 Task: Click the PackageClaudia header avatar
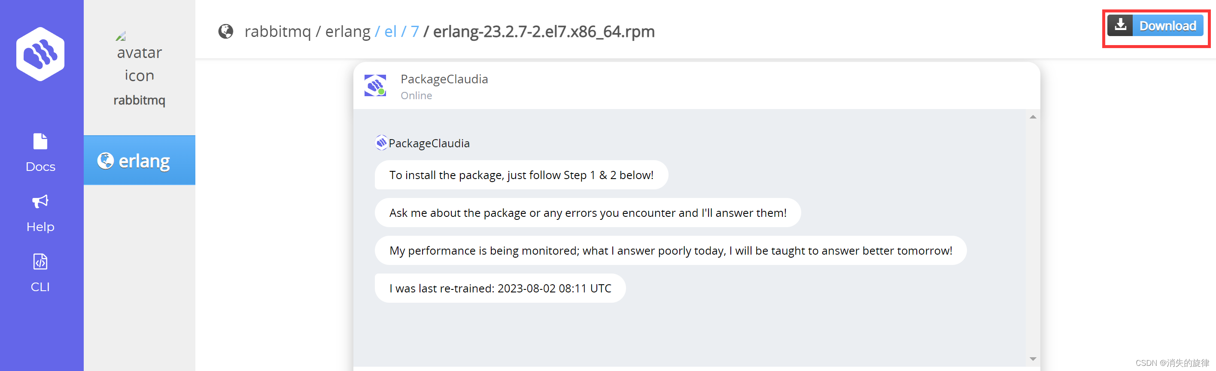point(375,85)
